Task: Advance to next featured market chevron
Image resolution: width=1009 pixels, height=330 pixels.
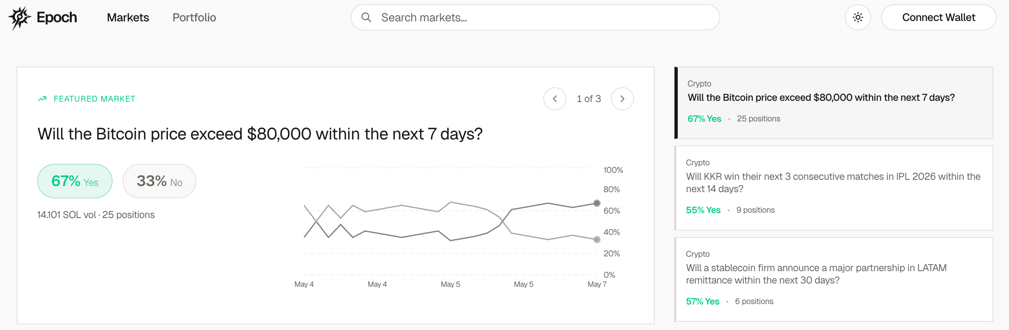Action: click(x=622, y=99)
